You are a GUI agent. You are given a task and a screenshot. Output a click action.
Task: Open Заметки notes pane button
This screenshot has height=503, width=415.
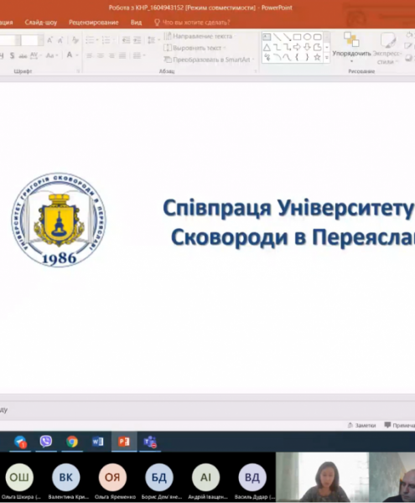[361, 425]
